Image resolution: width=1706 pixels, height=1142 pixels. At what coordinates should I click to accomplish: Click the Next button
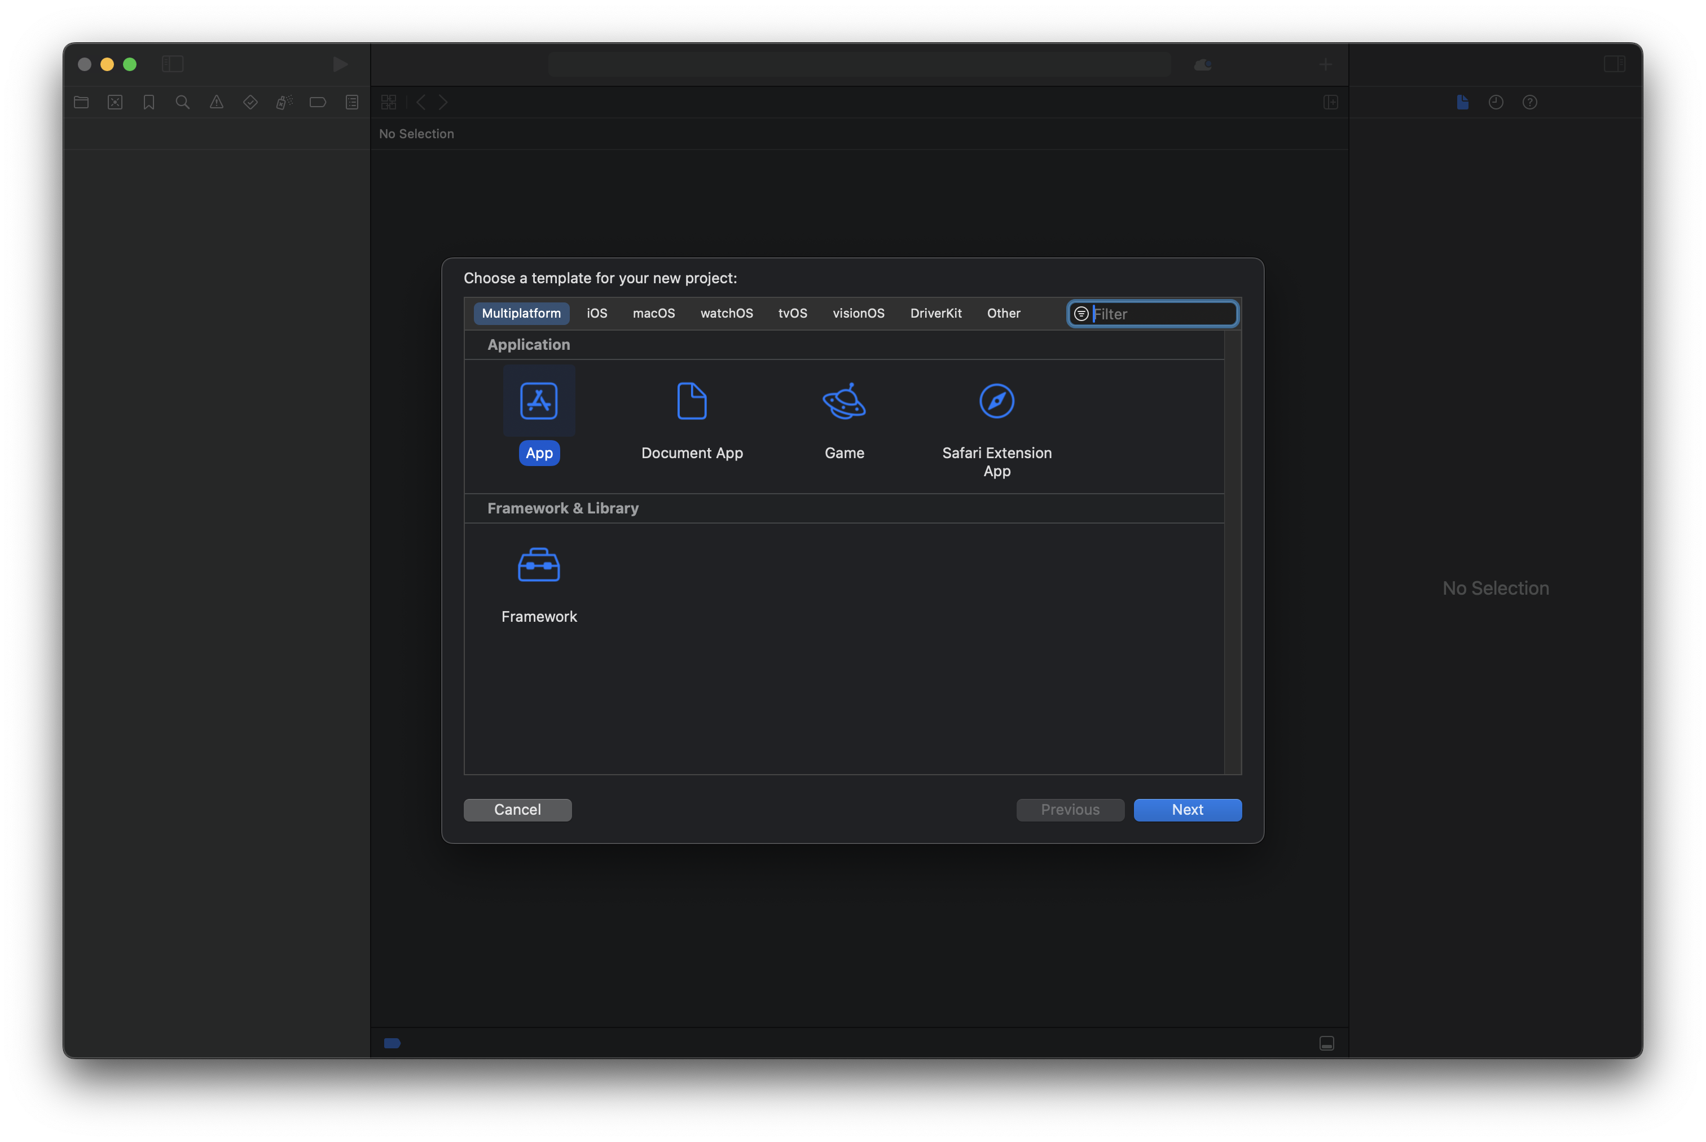(1187, 810)
